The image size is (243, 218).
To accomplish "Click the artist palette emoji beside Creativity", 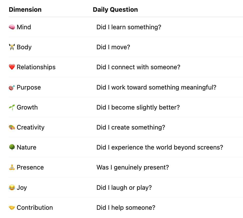I will (x=12, y=127).
